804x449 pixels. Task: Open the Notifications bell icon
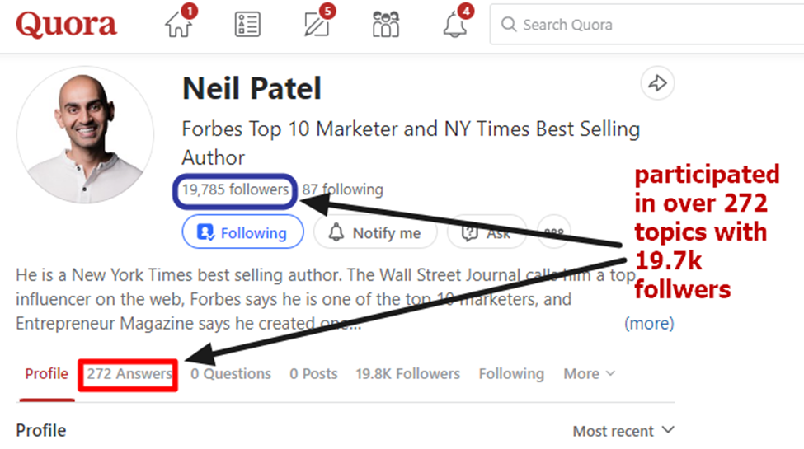coord(455,25)
